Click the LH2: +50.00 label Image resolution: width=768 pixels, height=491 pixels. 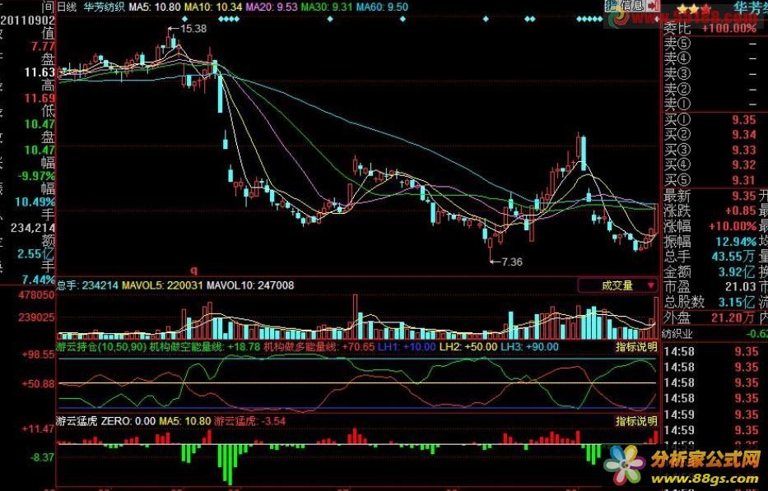click(468, 347)
